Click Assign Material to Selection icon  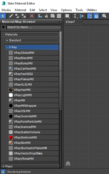pyautogui.click(x=23, y=16)
